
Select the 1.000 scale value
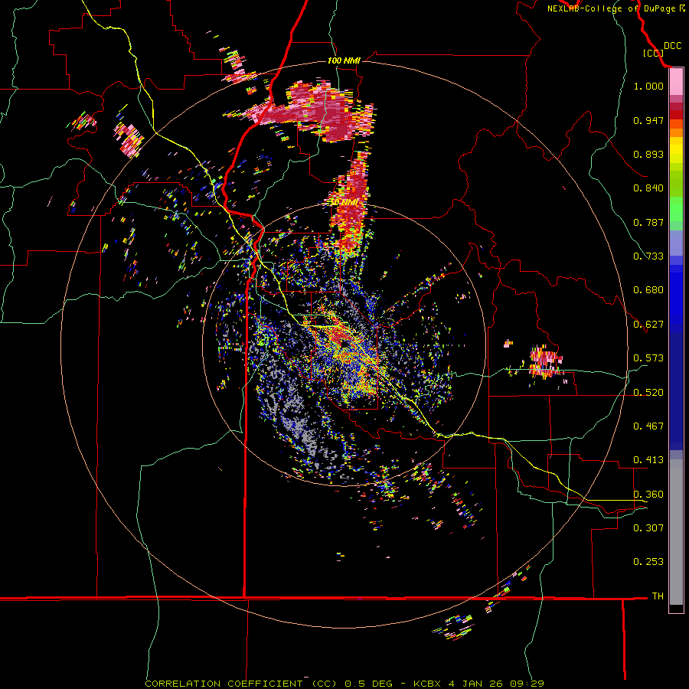click(x=648, y=86)
